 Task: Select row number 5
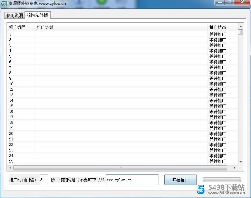[123, 56]
